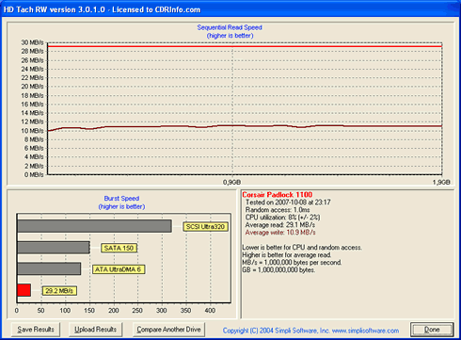Click the Upload Results button
The width and height of the screenshot is (461, 340).
pyautogui.click(x=95, y=330)
